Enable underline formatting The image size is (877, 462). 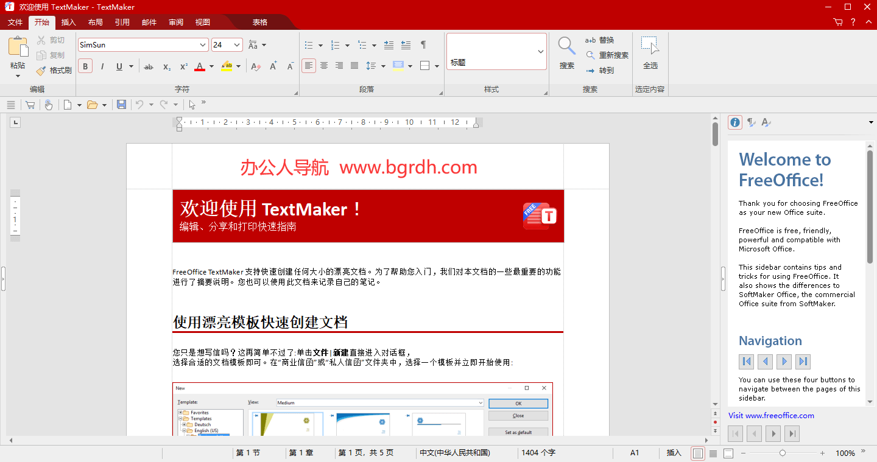click(119, 66)
